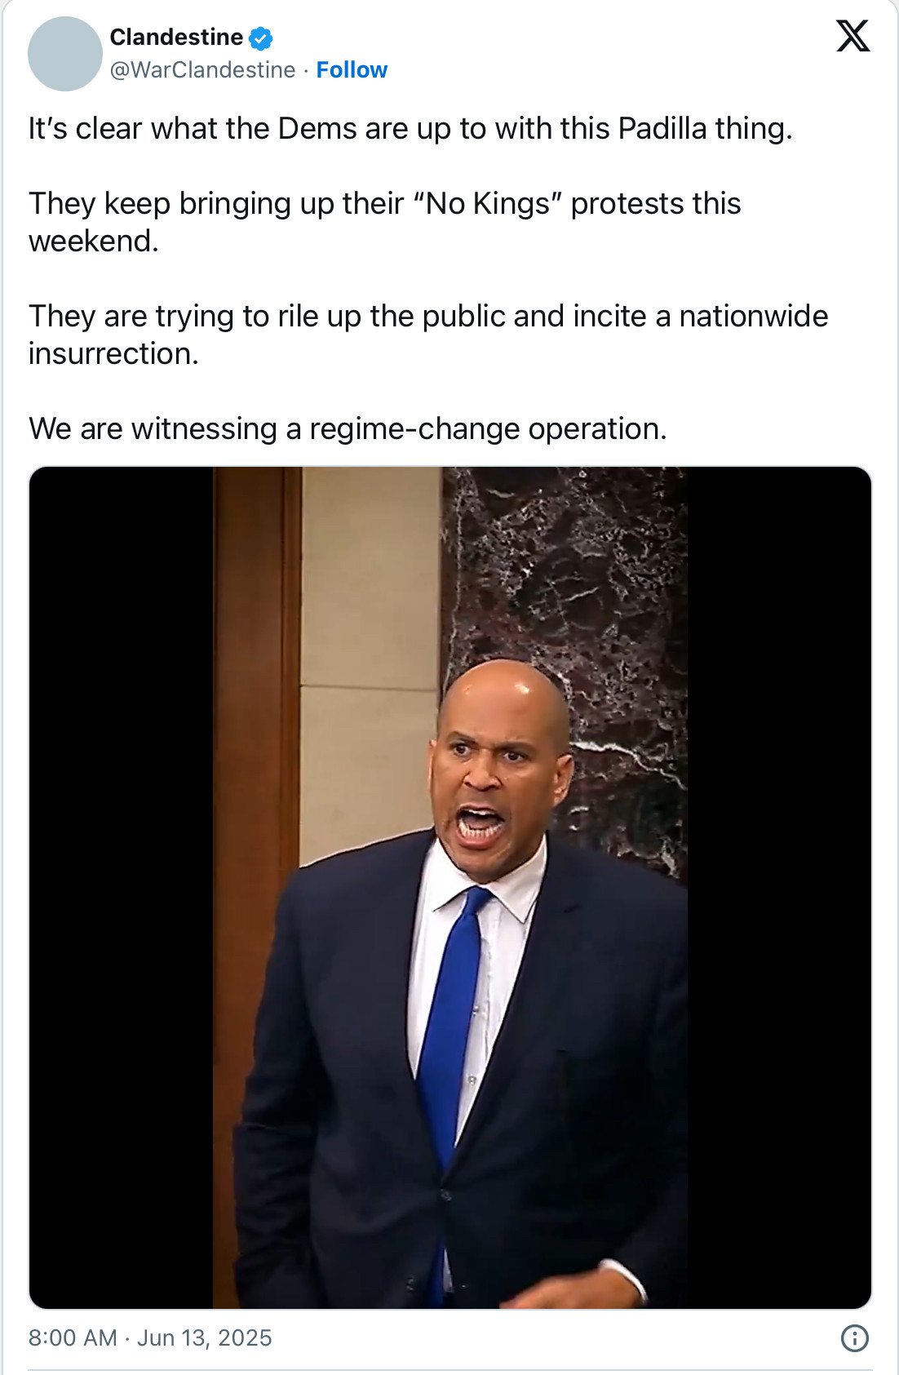Click the blue verified badge beside Clandestine
Viewport: 899px width, 1375px height.
tap(260, 38)
